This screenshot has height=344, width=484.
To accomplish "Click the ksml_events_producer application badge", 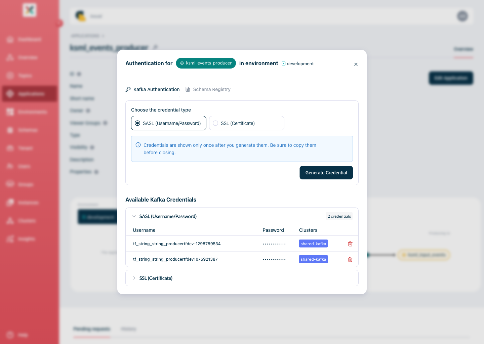I will [x=206, y=63].
